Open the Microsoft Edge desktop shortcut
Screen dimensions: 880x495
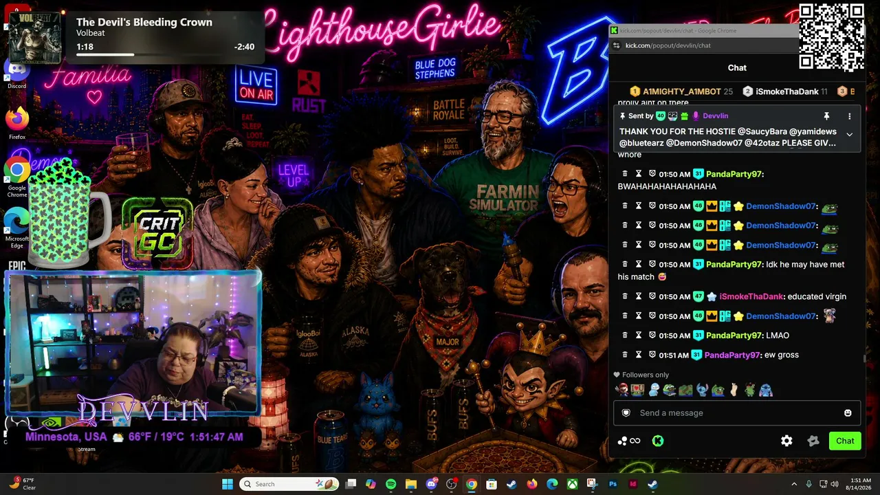[x=16, y=228]
